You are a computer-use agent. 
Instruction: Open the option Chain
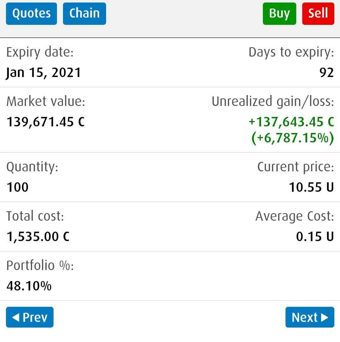click(84, 14)
